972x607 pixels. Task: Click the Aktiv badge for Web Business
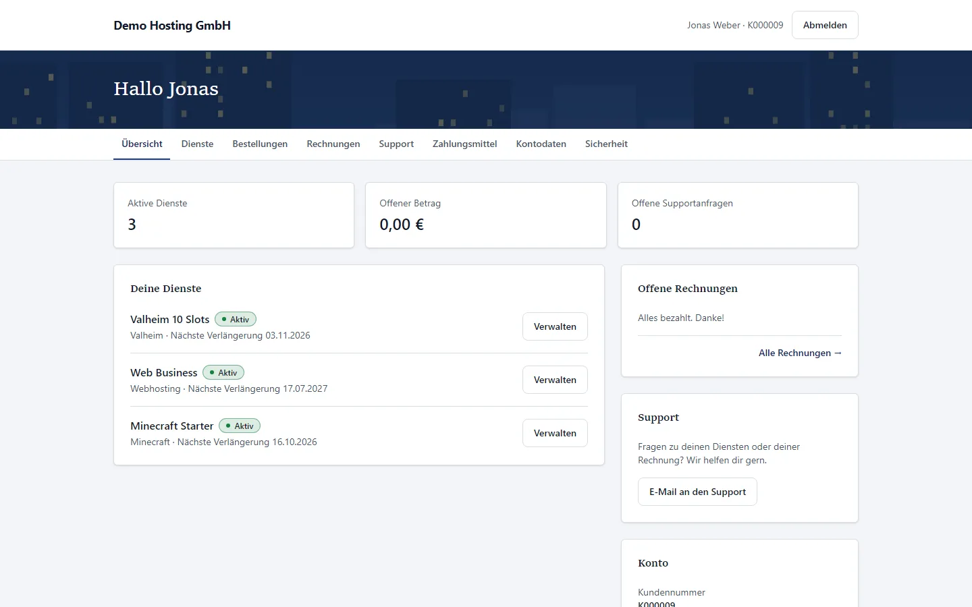[x=223, y=372]
